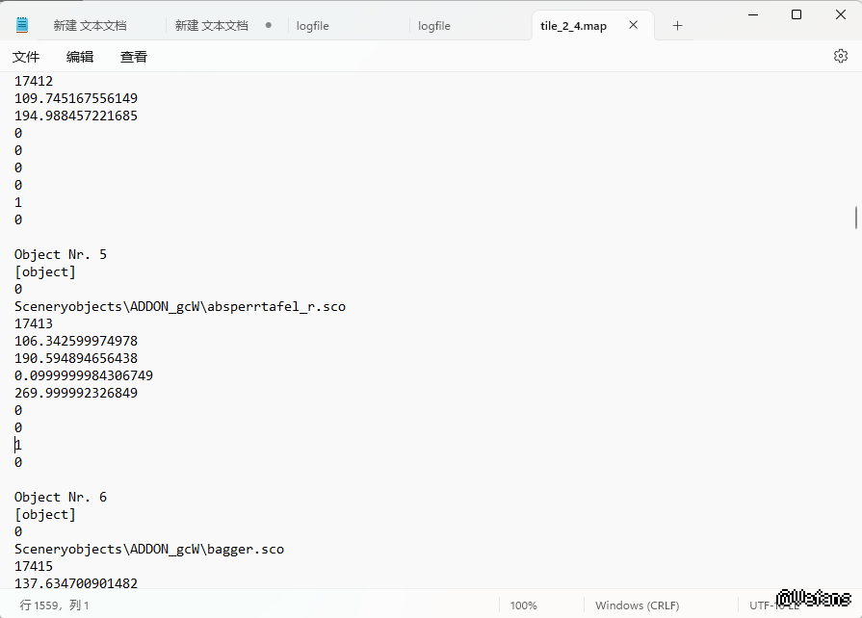Click the [object] line under Object Nr. 6

(x=45, y=515)
